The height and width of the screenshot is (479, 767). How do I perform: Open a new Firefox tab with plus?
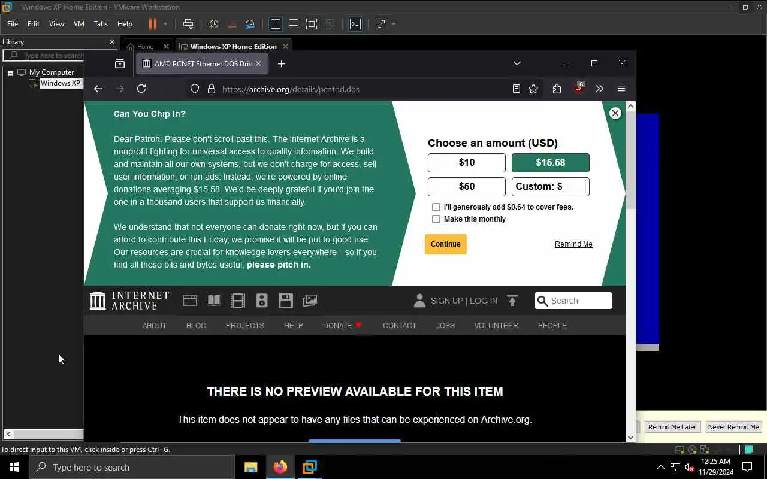282,63
